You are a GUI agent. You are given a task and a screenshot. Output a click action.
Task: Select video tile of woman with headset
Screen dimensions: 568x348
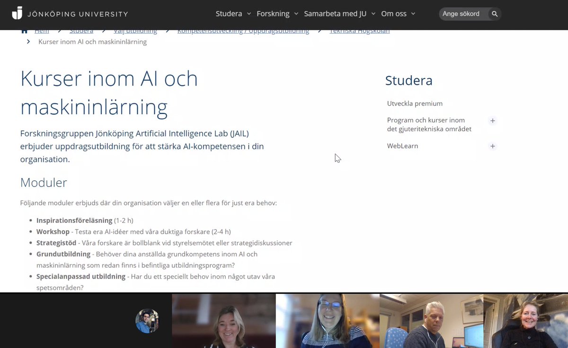[224, 321]
